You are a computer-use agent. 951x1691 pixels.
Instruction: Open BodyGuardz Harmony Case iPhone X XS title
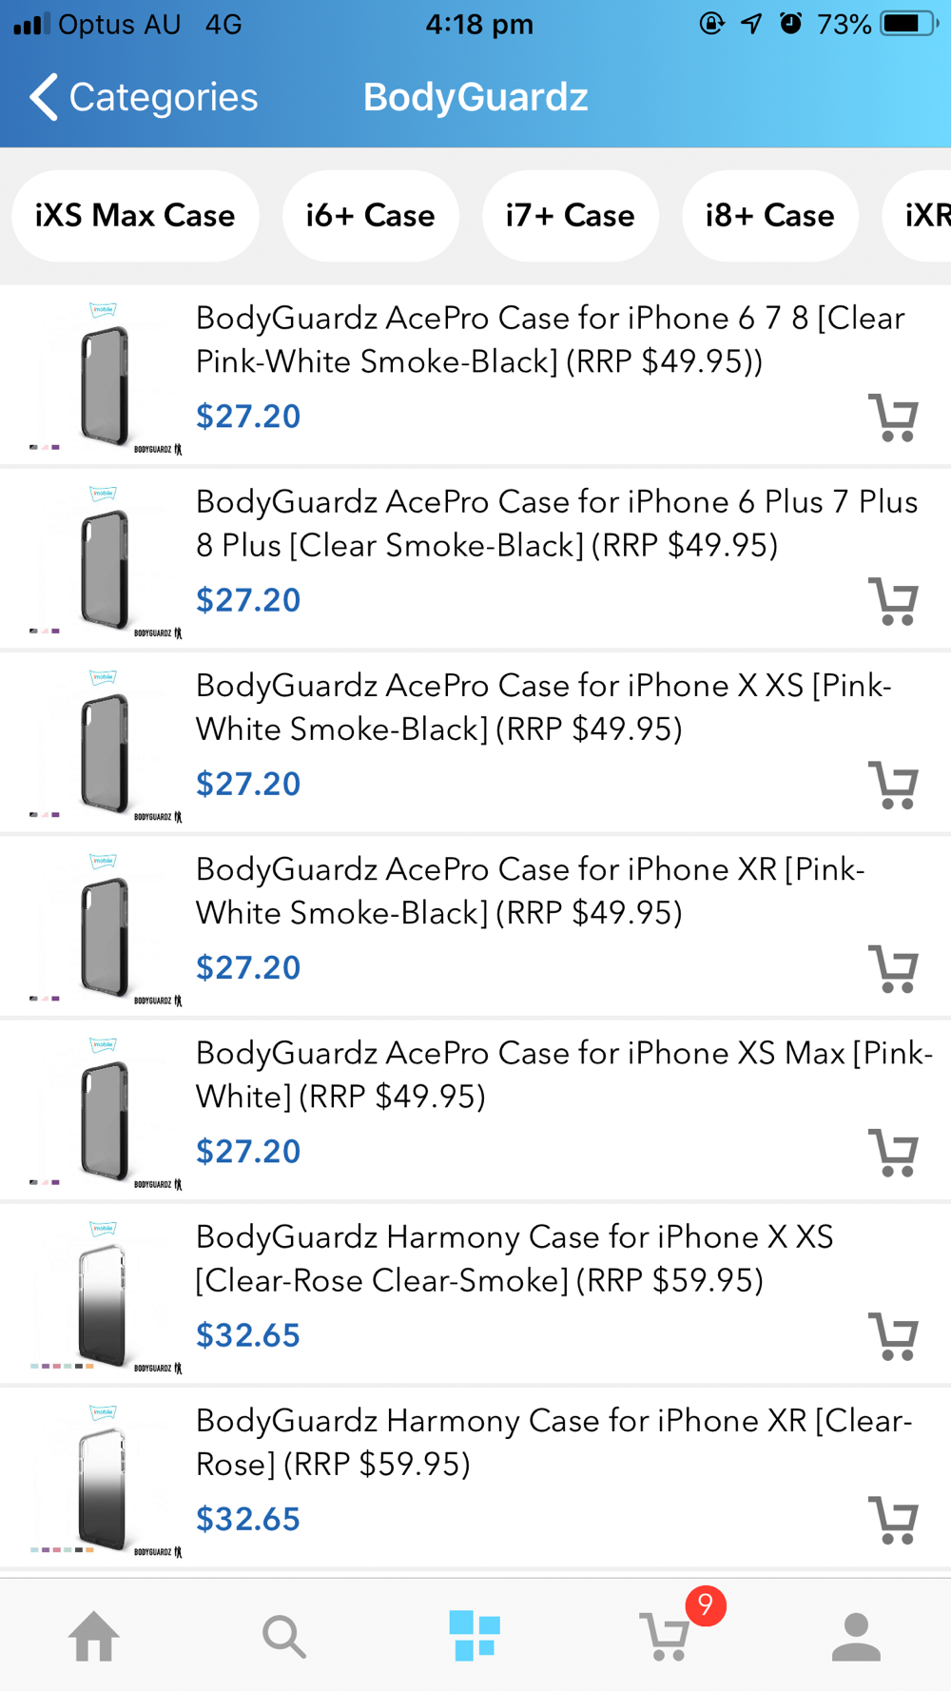[514, 1257]
